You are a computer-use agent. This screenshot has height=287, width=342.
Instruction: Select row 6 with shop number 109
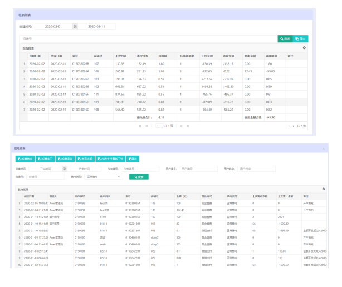164,102
